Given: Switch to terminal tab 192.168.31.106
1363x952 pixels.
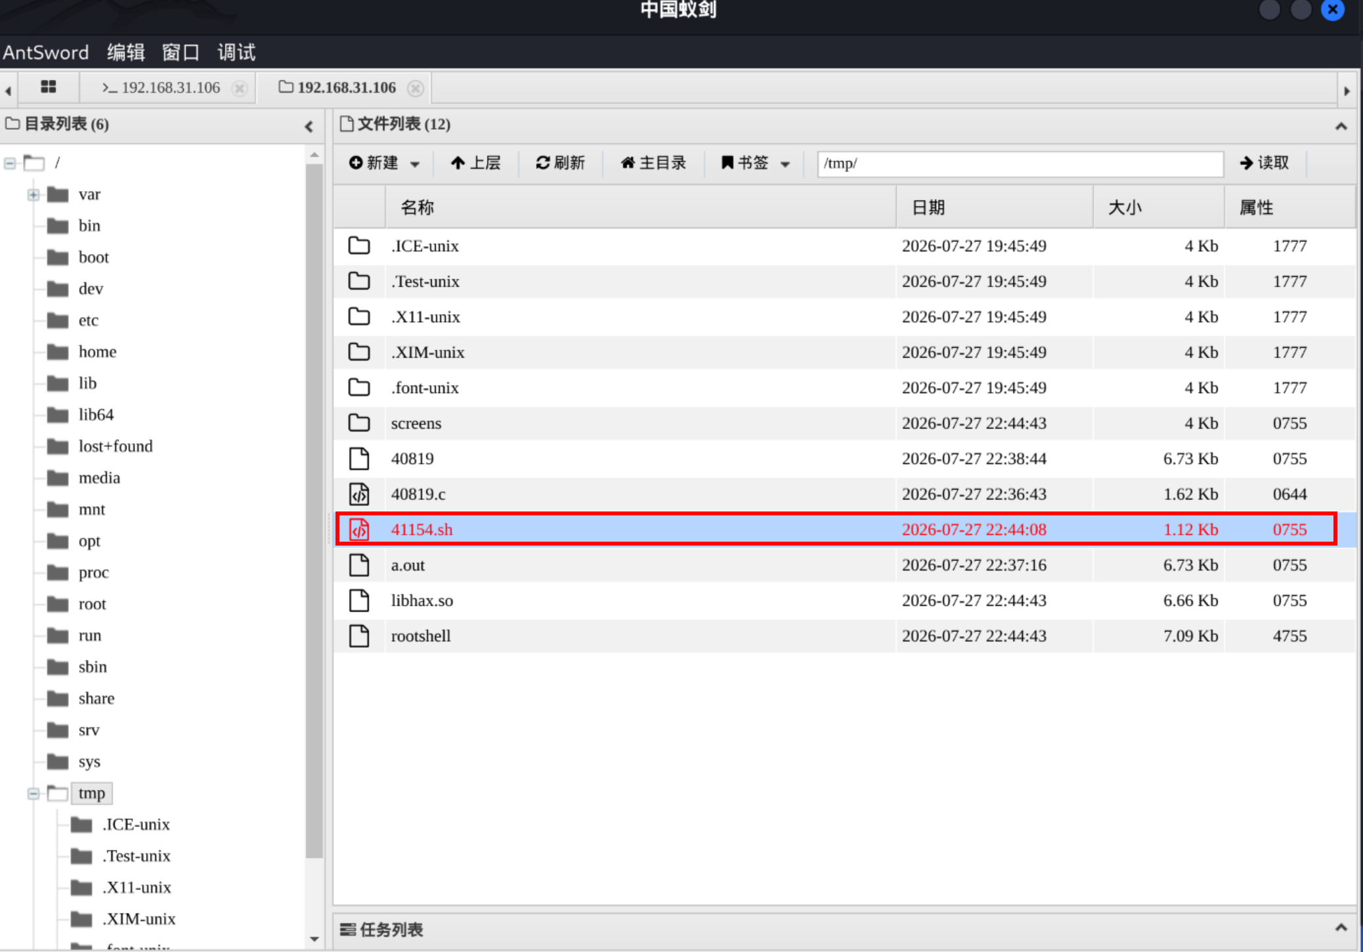Looking at the screenshot, I should click(162, 87).
